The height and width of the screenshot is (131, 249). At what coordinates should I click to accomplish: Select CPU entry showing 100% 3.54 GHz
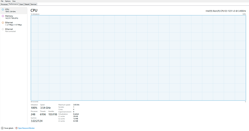14,10
